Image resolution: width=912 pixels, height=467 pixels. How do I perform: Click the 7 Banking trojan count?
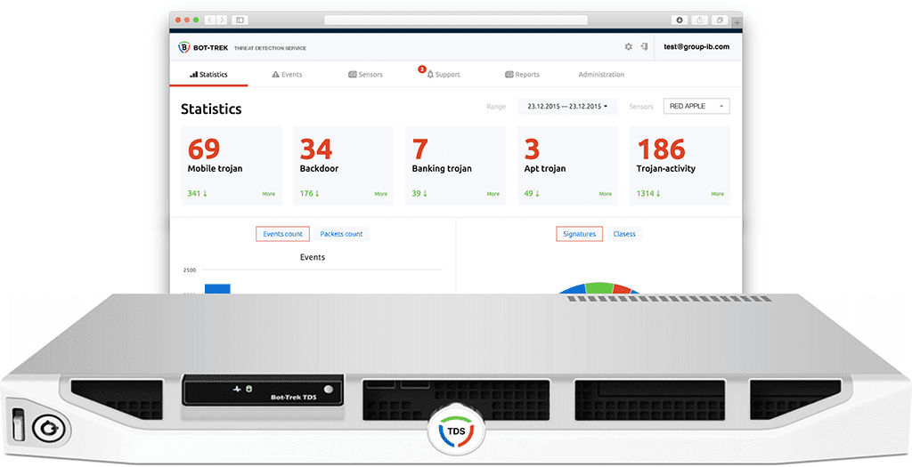[420, 149]
